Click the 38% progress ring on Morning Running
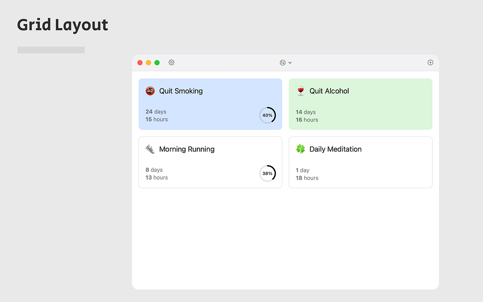This screenshot has width=483, height=302. tap(268, 173)
